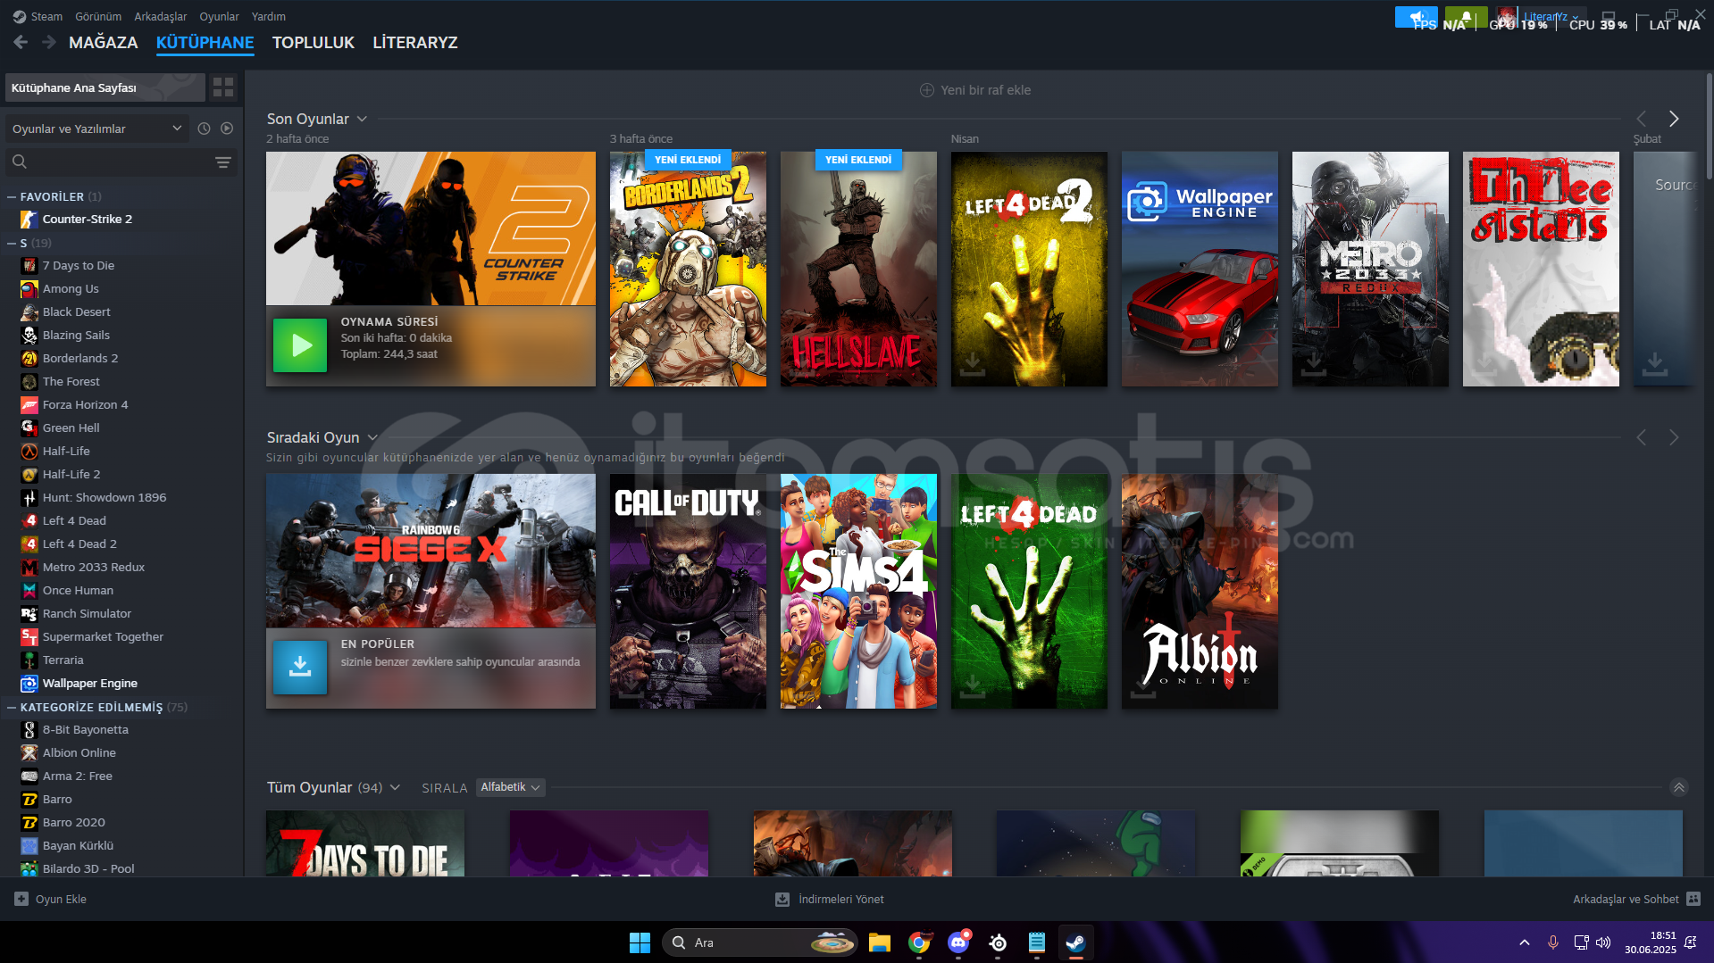Select Black Desert in sidebar list
The image size is (1714, 963).
coord(77,311)
